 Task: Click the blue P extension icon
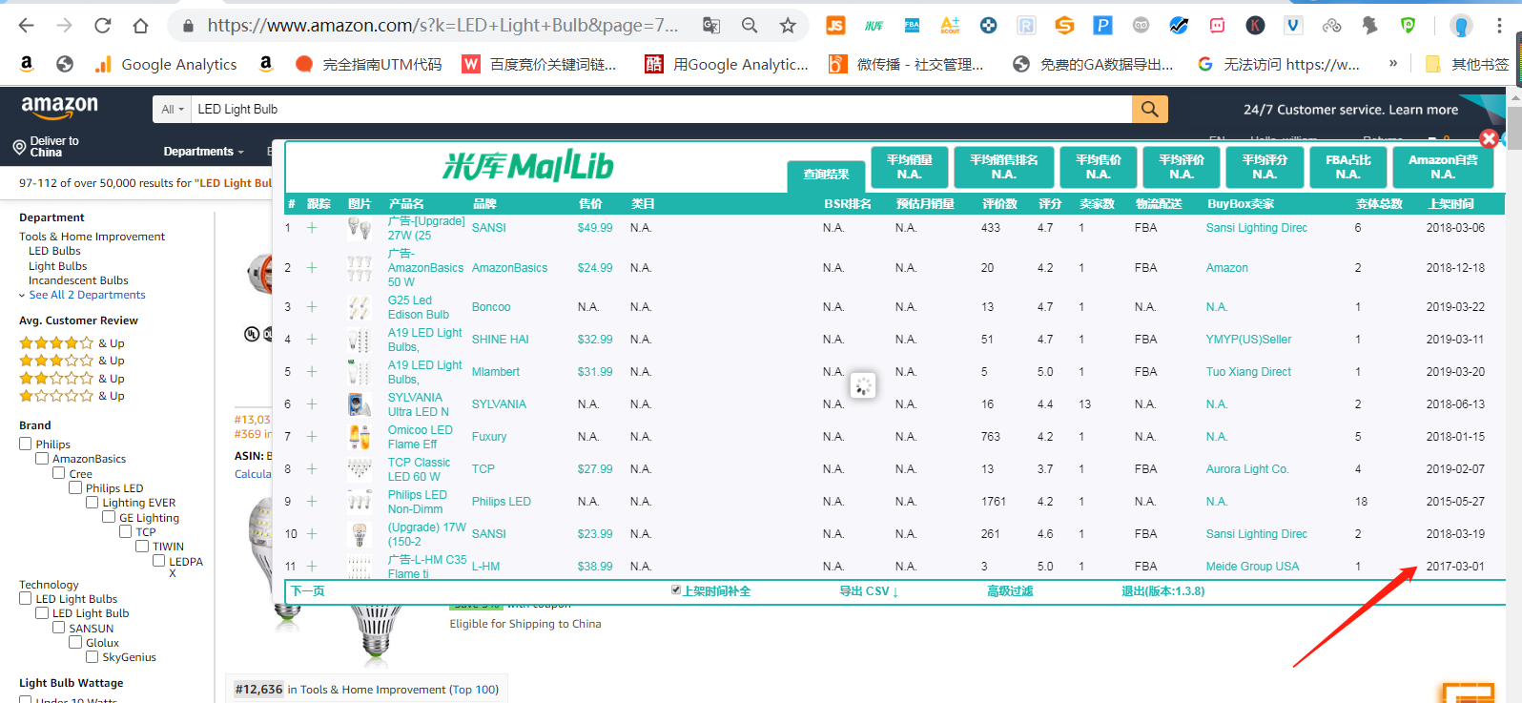coord(1102,26)
